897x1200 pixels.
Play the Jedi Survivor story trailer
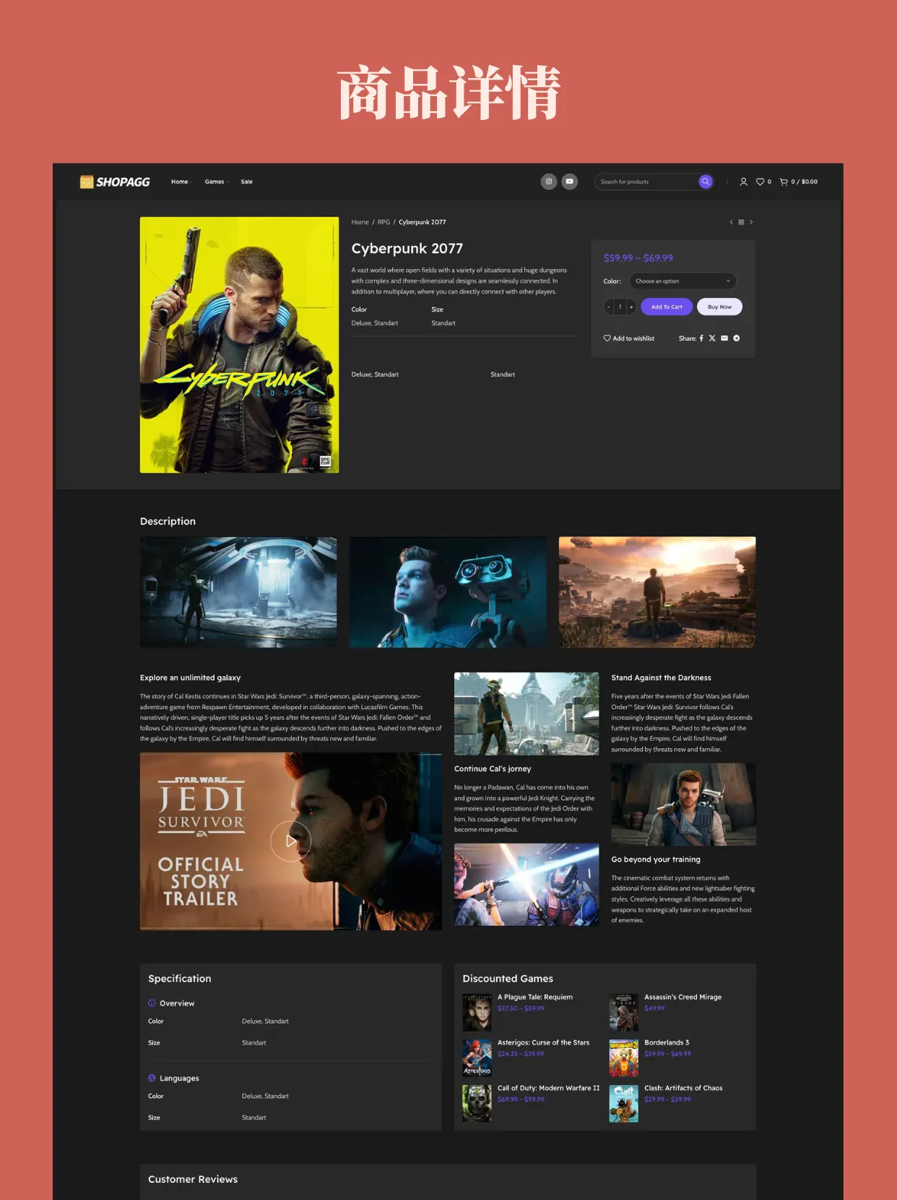[290, 841]
